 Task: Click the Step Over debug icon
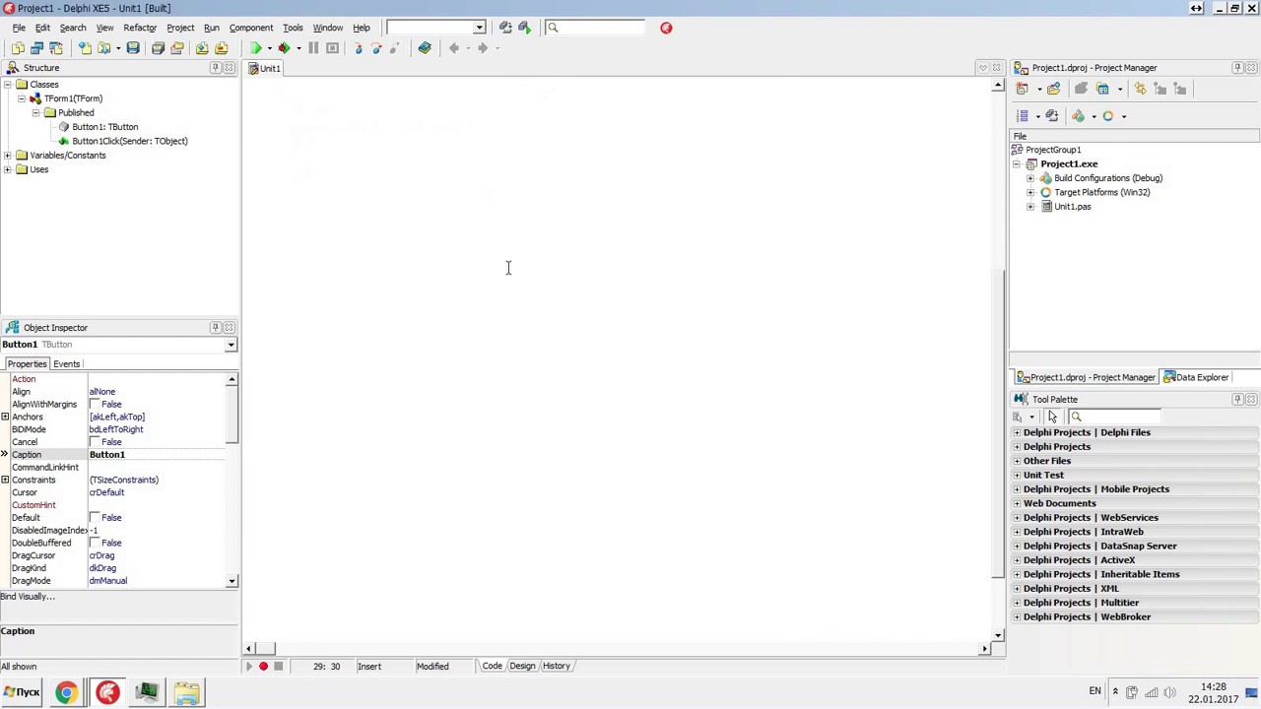tap(377, 47)
